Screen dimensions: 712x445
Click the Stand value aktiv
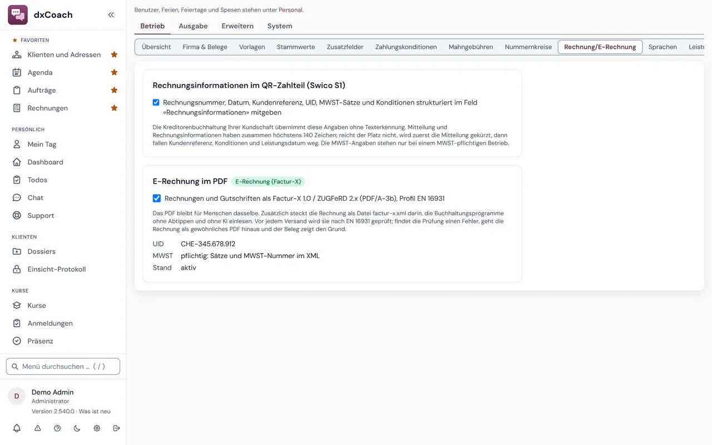(189, 268)
